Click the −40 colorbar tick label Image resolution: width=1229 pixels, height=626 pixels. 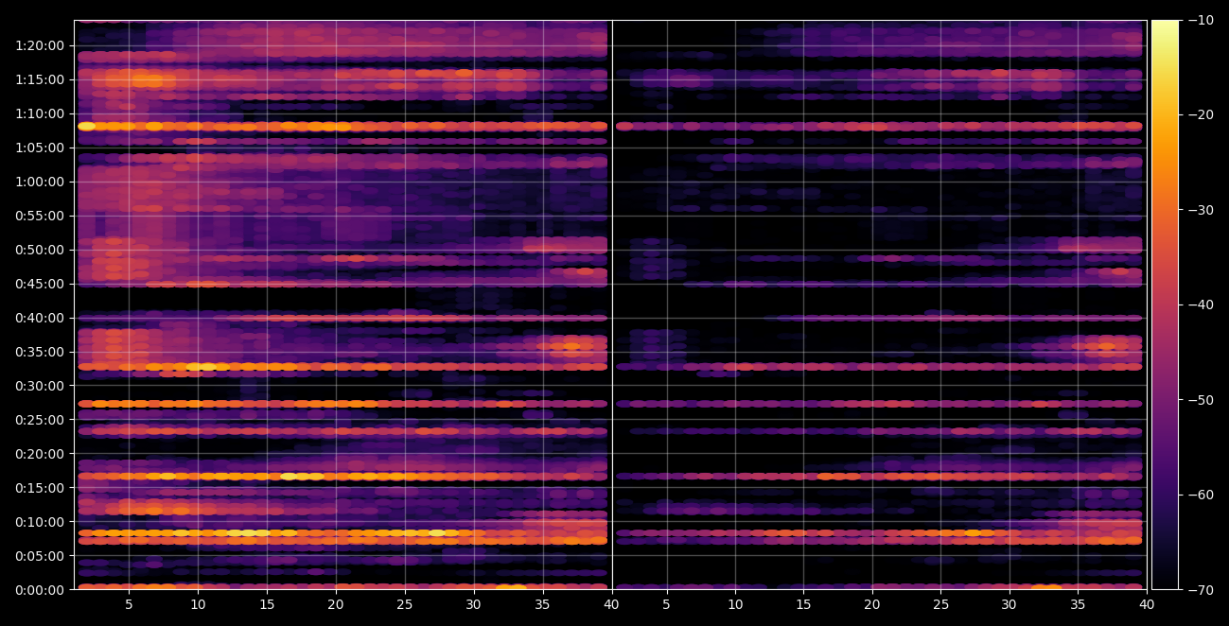(x=1201, y=304)
